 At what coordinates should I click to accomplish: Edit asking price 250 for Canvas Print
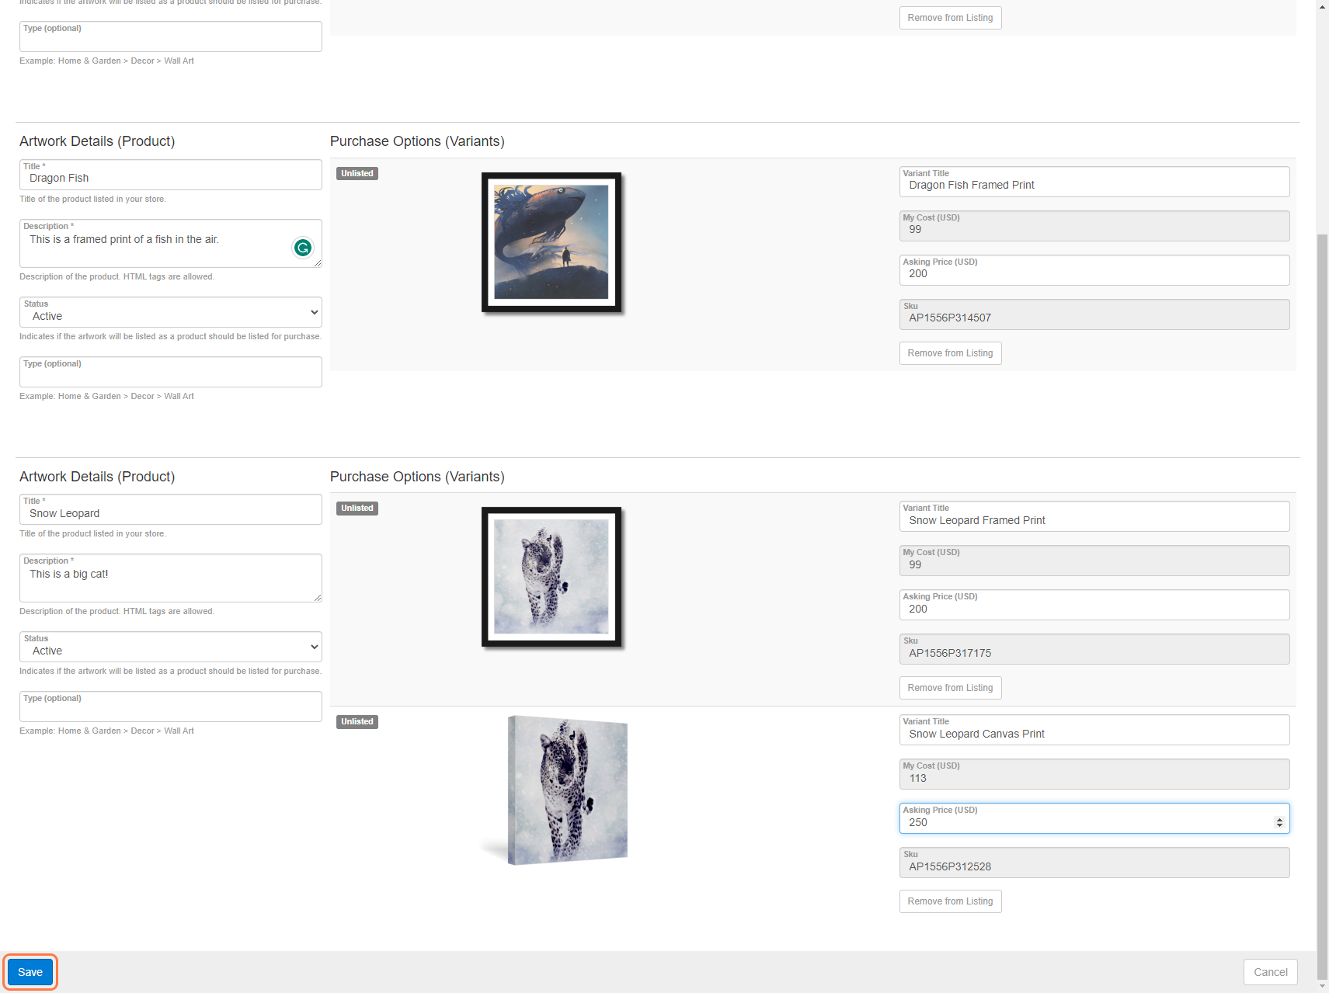1094,818
